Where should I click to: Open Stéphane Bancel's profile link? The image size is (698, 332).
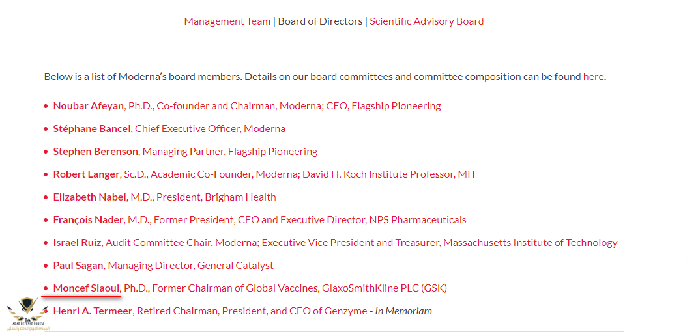(x=92, y=129)
